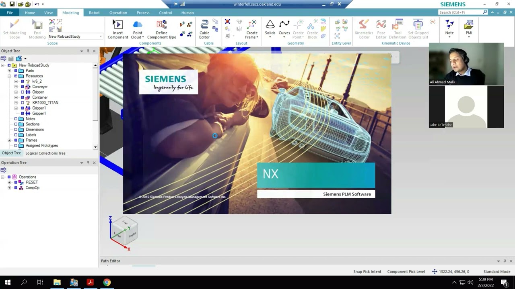Click the Set Modeling Scope icon
Viewport: 515px width, 289px height.
pos(14,29)
